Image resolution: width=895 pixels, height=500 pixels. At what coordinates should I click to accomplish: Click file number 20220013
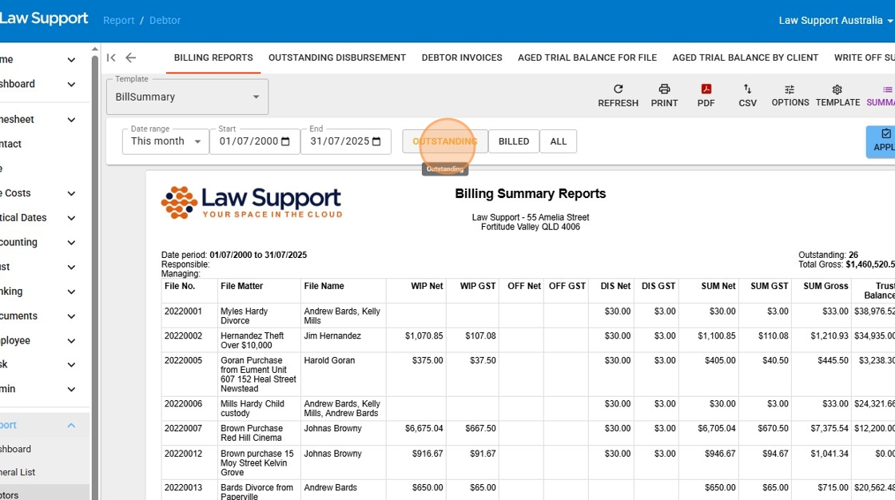(183, 487)
